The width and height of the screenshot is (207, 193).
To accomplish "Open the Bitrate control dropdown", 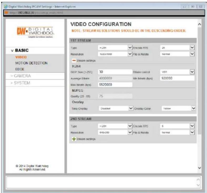I will [x=177, y=72].
